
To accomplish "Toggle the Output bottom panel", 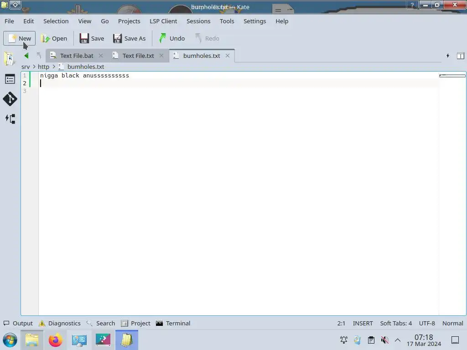I will click(x=18, y=323).
